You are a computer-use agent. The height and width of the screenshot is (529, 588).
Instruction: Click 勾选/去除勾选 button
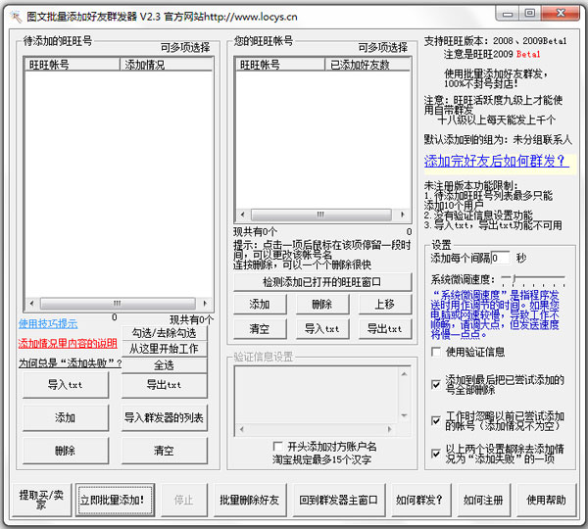(x=165, y=332)
